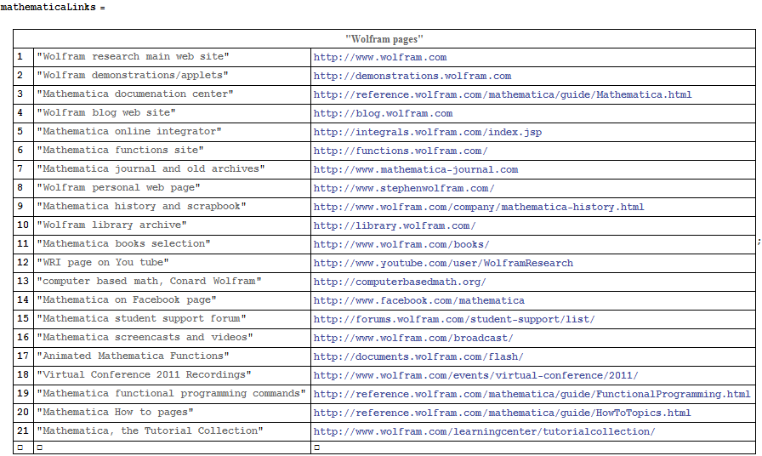Open the forums student-support list link
This screenshot has width=762, height=456.
pyautogui.click(x=454, y=319)
